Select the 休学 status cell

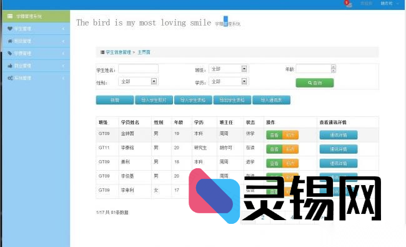[x=250, y=134]
